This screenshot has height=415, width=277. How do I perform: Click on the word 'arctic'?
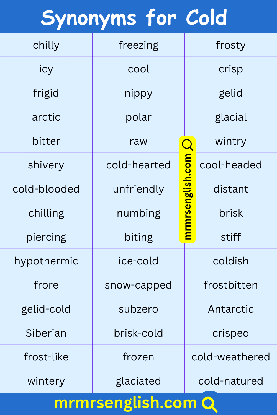pyautogui.click(x=46, y=117)
